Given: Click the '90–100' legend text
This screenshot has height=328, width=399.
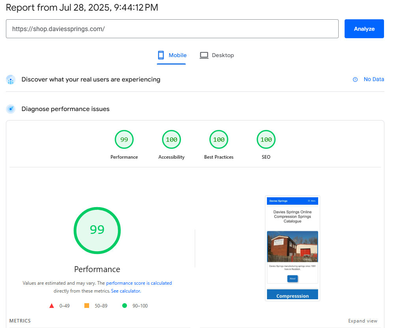Looking at the screenshot, I should (x=140, y=306).
